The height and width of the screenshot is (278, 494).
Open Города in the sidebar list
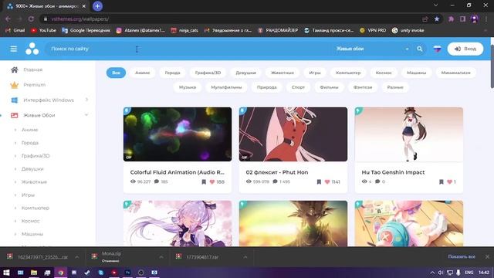(x=30, y=143)
